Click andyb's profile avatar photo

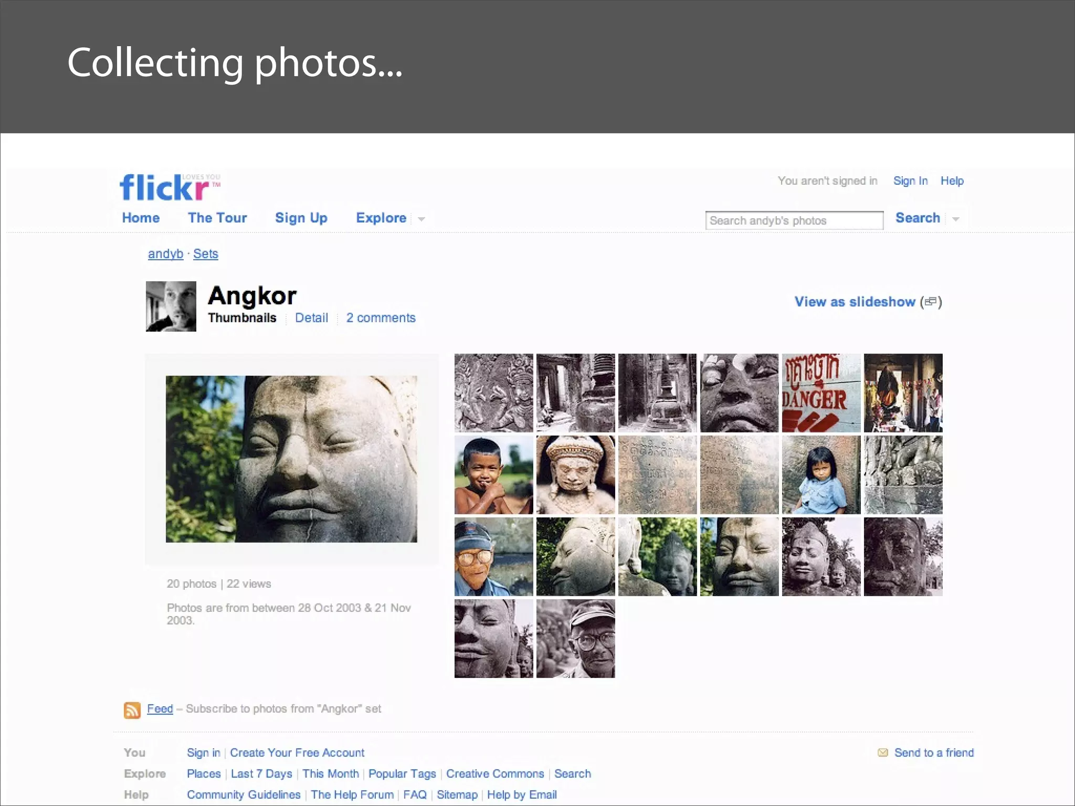tap(171, 306)
